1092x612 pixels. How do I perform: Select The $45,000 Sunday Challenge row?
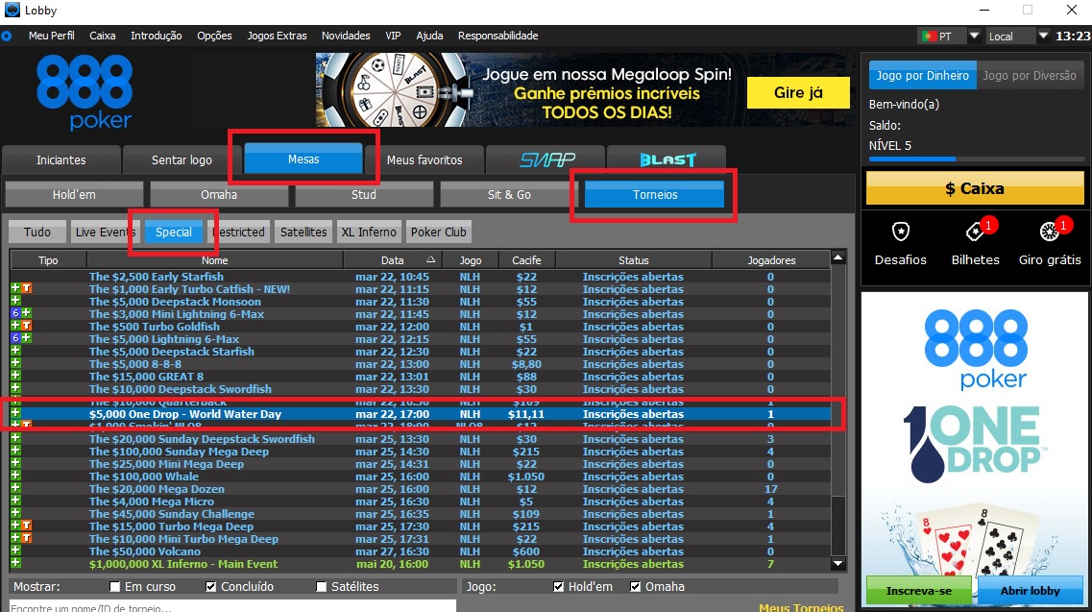point(420,514)
